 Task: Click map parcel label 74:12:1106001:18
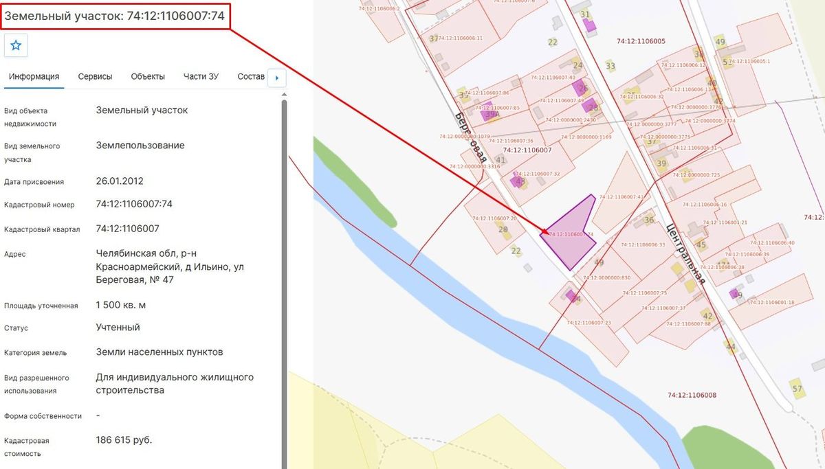click(x=772, y=302)
